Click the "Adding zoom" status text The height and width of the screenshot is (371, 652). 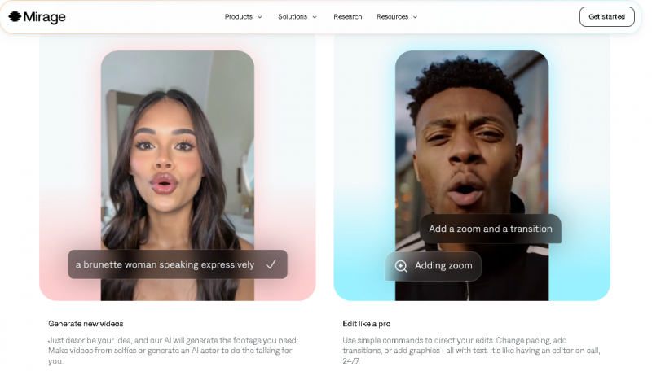[x=443, y=266]
